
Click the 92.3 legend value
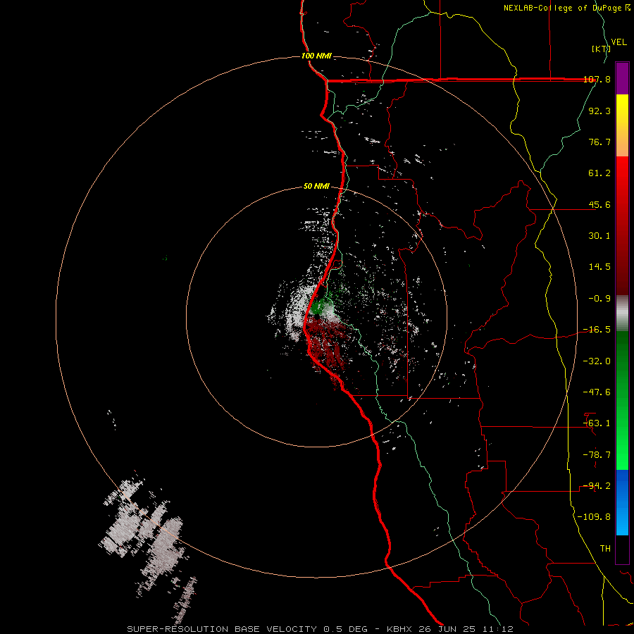(599, 111)
